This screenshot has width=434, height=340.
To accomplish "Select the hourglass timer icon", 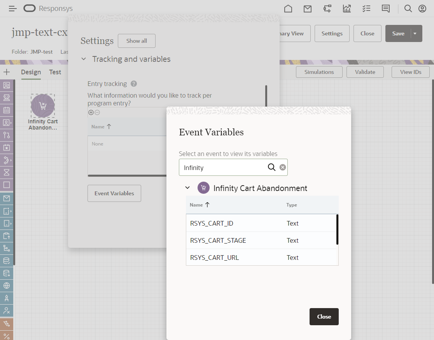I will [7, 172].
